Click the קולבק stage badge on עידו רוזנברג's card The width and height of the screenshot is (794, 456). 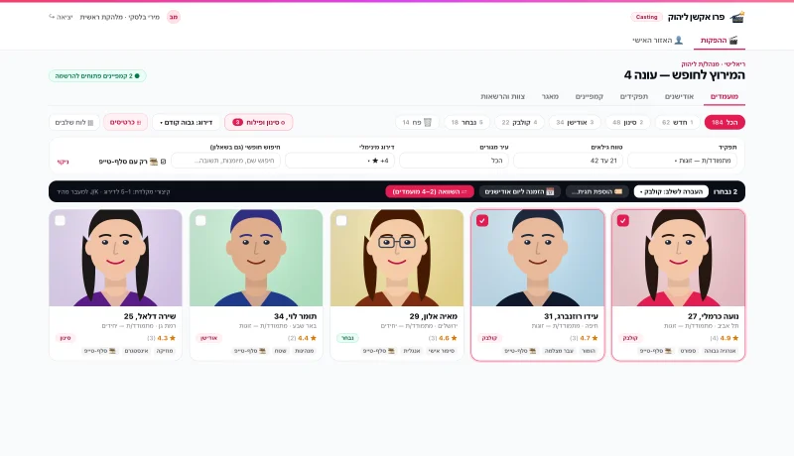489,338
